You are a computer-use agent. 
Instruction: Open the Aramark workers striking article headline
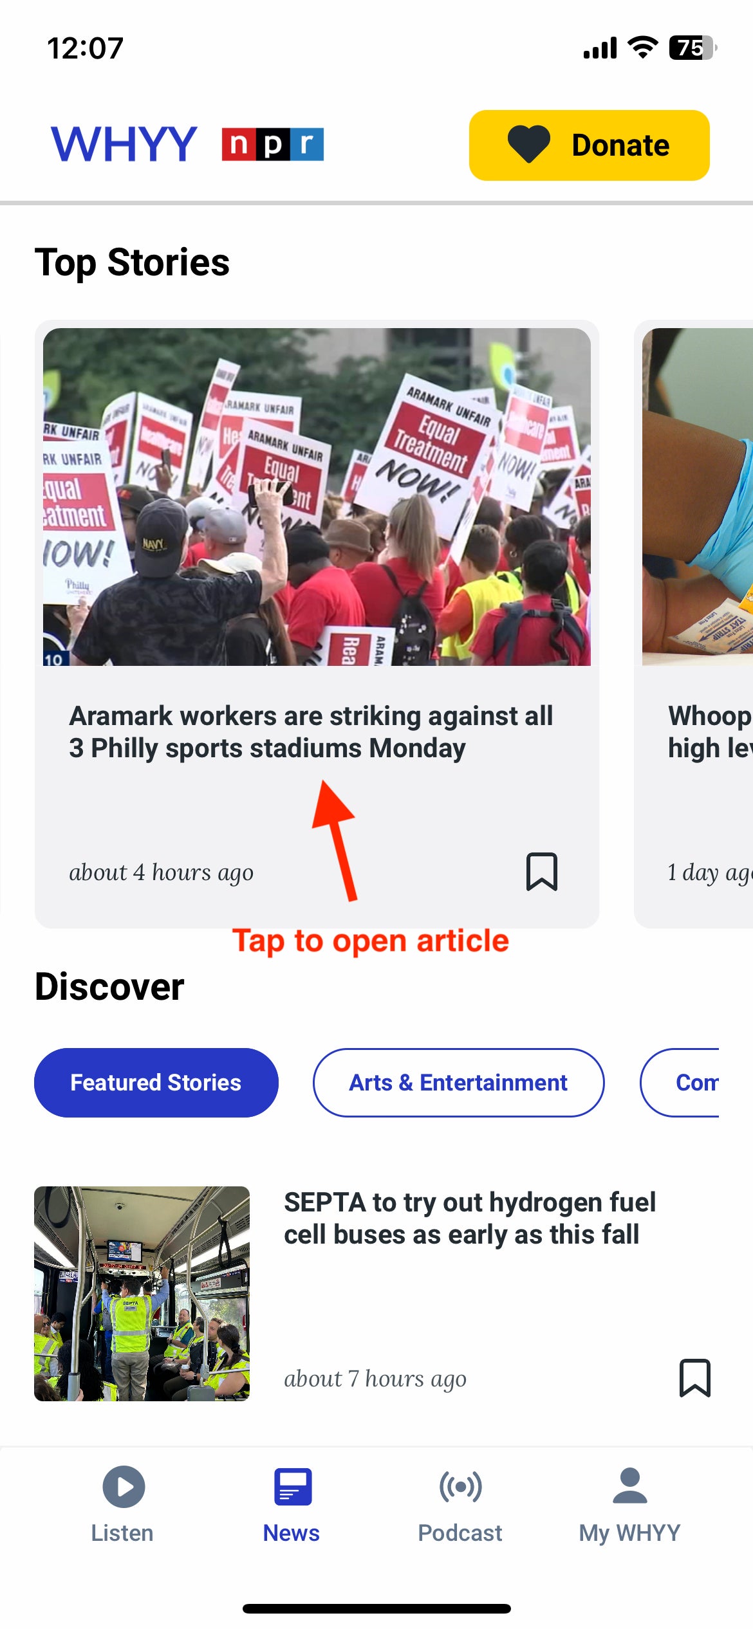pos(311,732)
